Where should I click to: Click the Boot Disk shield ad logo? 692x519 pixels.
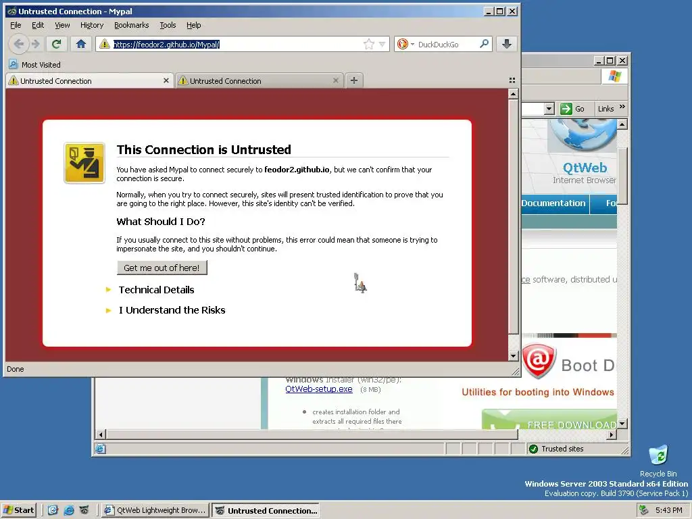pos(539,362)
